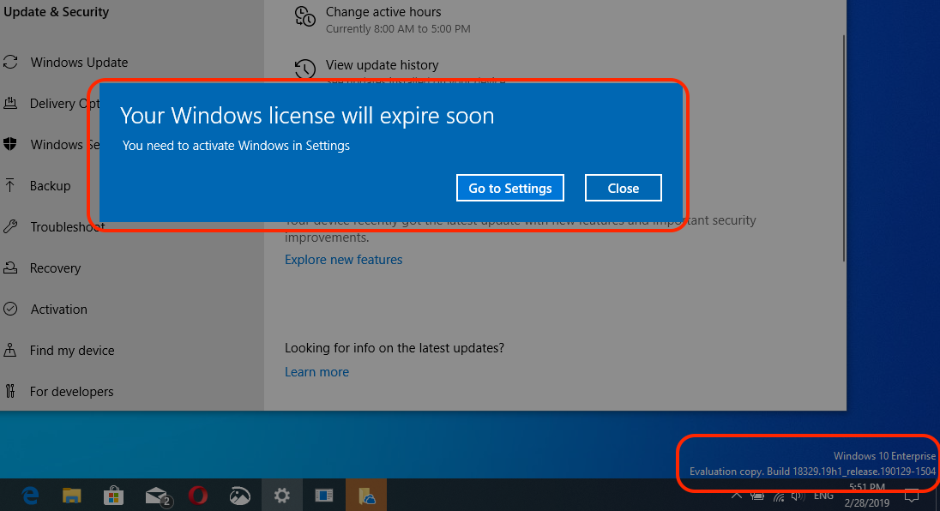
Task: Open Microsoft Edge from taskbar
Action: coord(30,496)
